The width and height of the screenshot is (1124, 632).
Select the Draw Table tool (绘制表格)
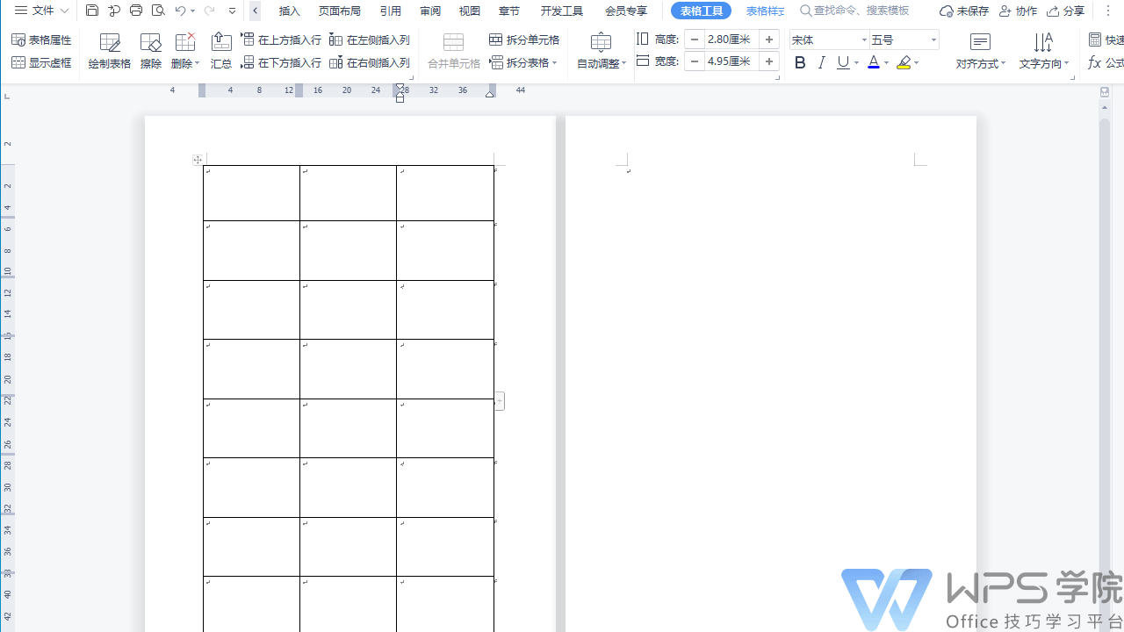(110, 52)
